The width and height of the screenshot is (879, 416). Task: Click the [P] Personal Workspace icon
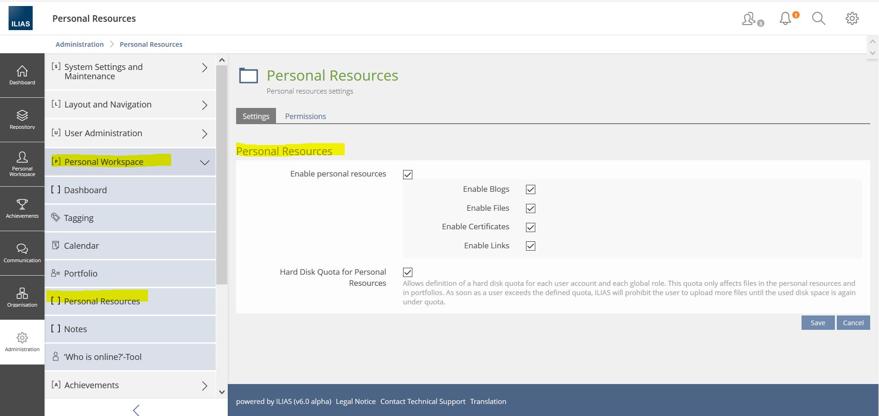point(56,161)
